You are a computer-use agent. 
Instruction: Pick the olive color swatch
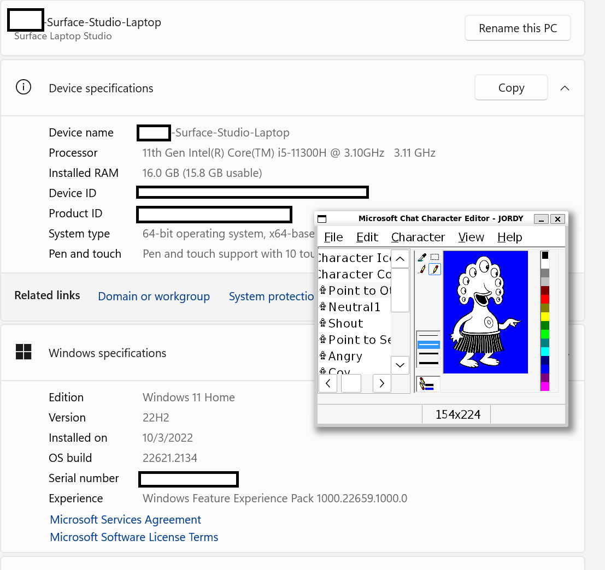click(x=545, y=308)
